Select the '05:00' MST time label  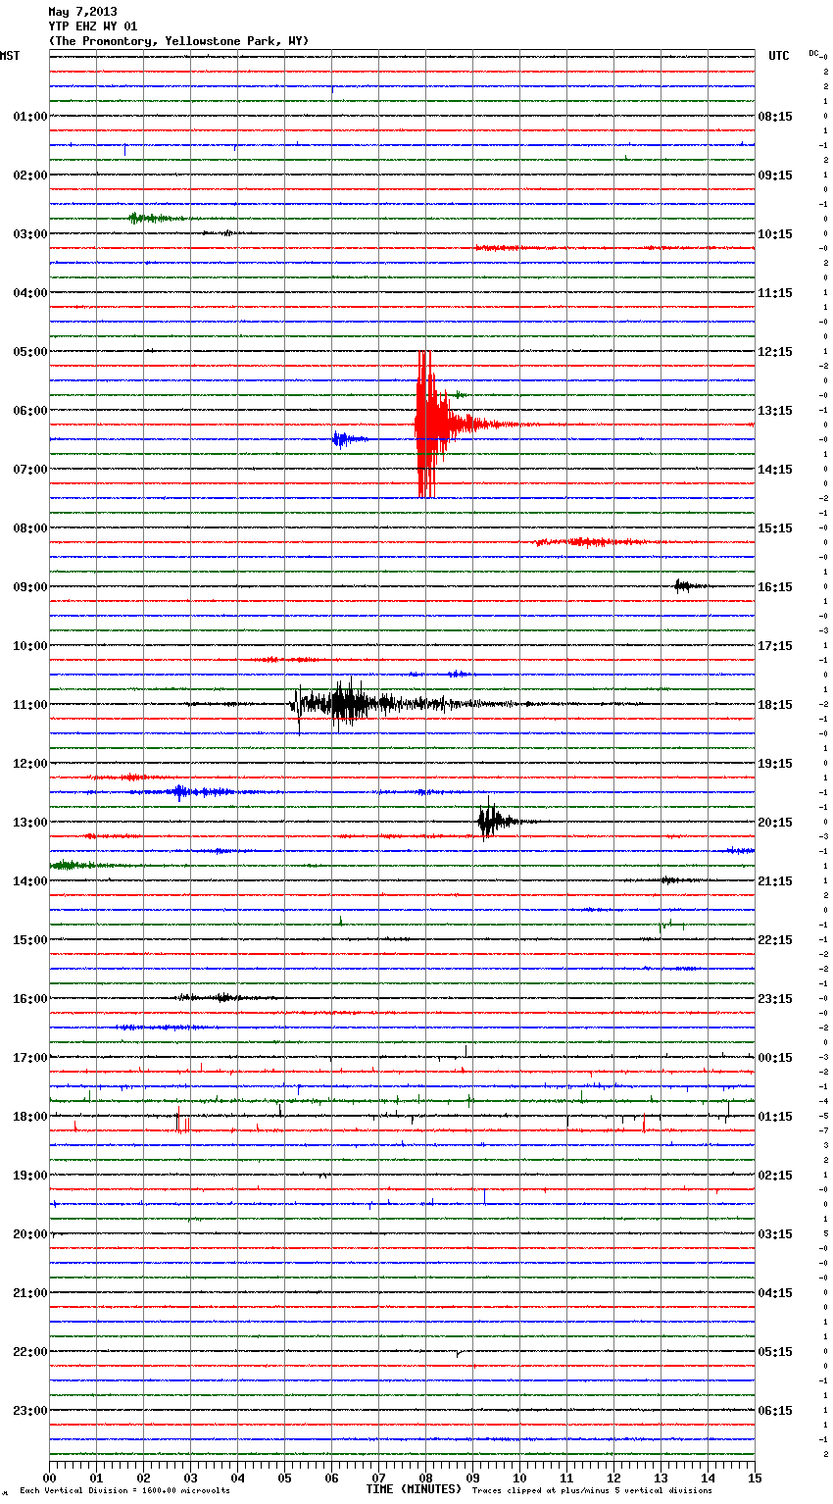(29, 352)
